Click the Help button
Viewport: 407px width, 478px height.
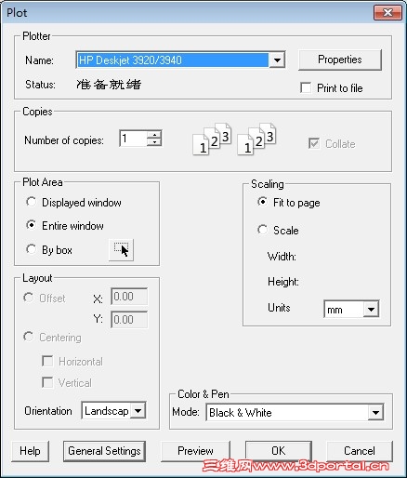(x=30, y=451)
